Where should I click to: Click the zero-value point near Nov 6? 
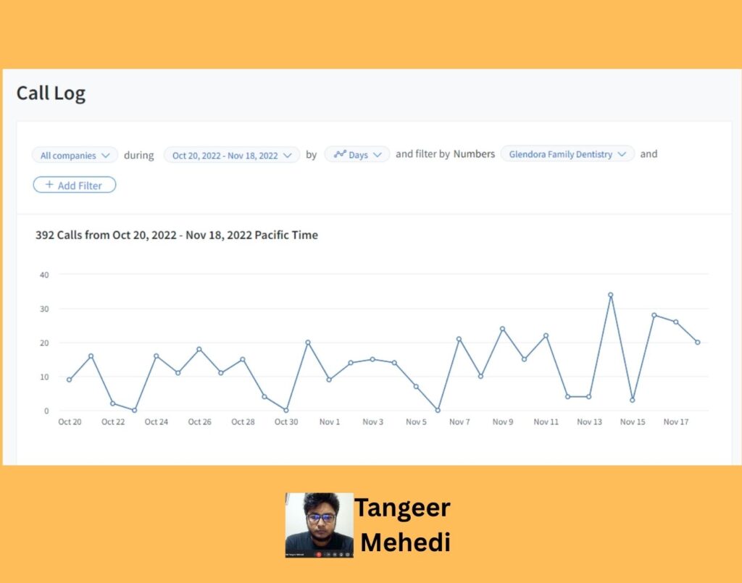point(438,410)
